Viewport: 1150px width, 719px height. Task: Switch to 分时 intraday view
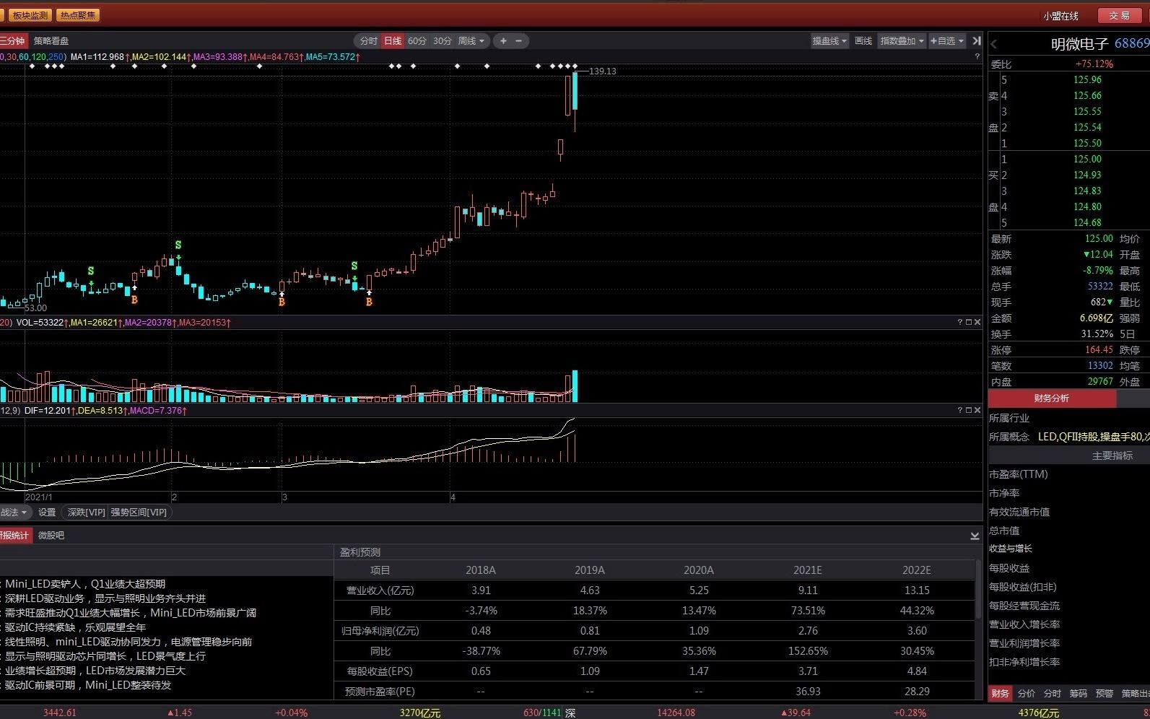tap(368, 41)
